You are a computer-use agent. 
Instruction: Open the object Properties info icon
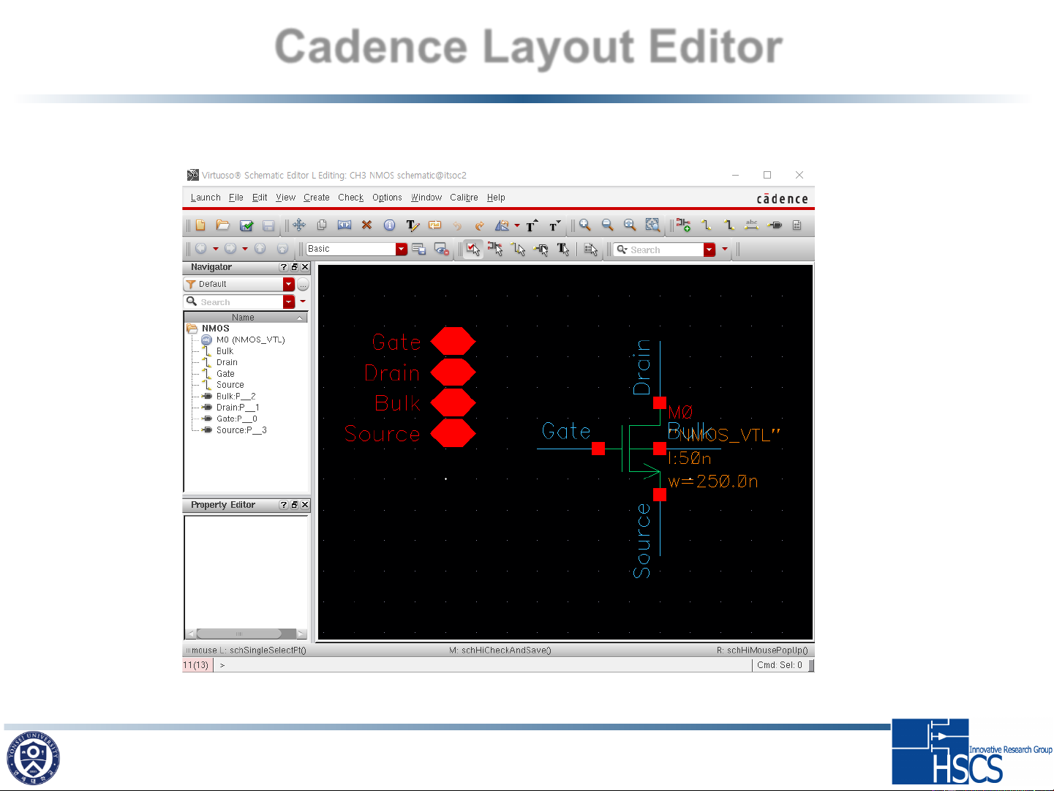[x=389, y=225]
